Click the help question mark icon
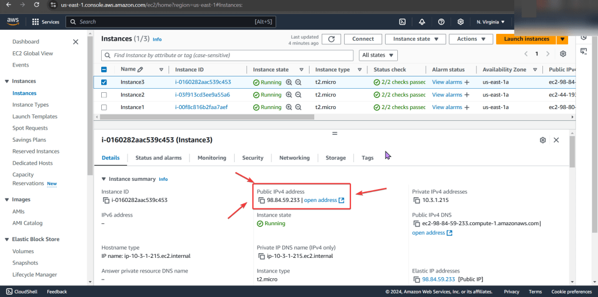Screen dimensions: 598x297 (441, 22)
